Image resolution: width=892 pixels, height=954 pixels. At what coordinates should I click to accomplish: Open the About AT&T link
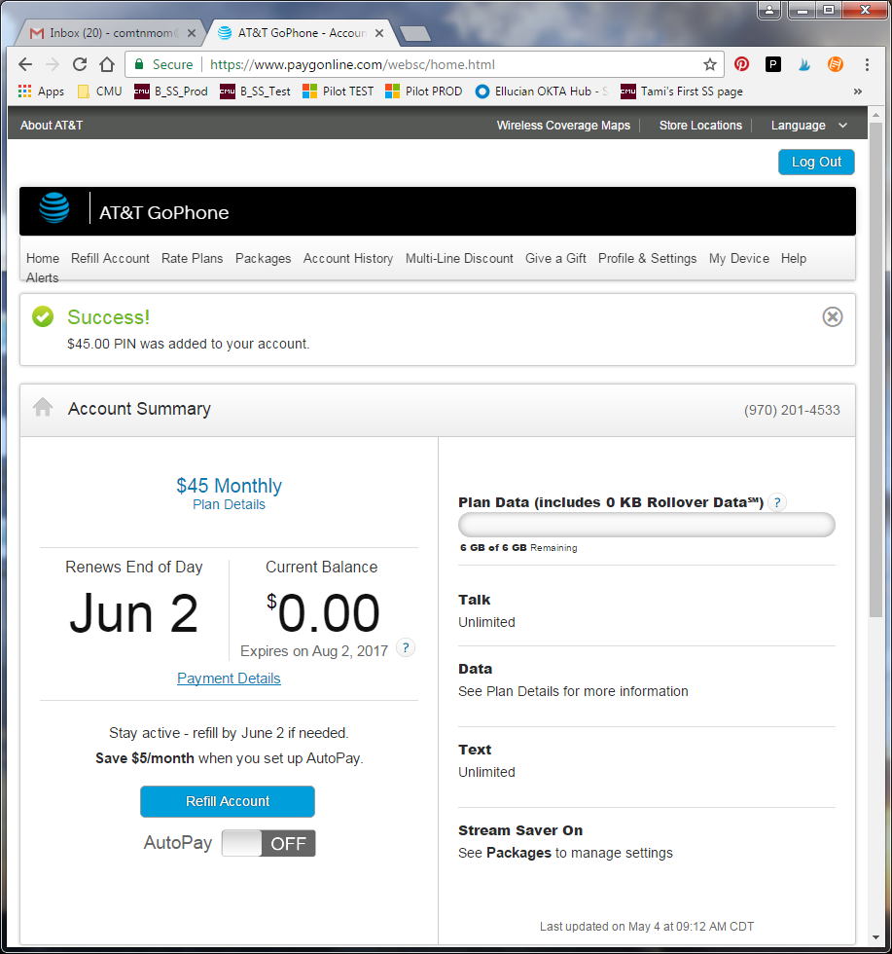[x=52, y=126]
